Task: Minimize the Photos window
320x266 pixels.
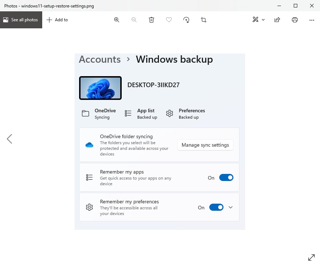Action: point(279,6)
